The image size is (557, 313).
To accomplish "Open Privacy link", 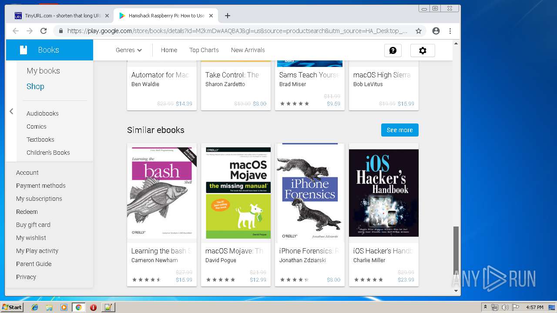I will [x=26, y=277].
